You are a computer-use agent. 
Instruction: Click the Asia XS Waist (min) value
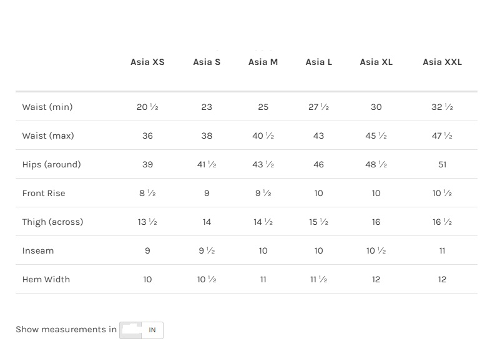tap(147, 107)
